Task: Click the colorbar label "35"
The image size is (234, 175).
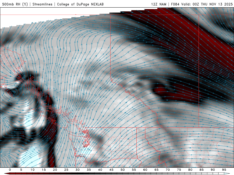Action: [89, 170]
